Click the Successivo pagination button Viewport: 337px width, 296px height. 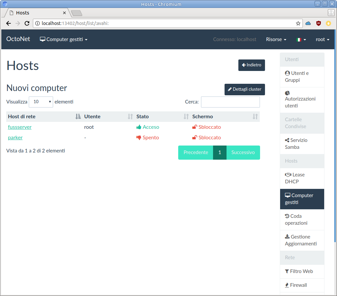pos(243,152)
